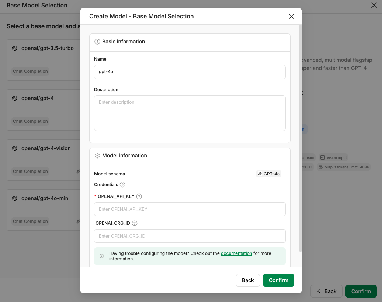Click Chat Completion tag under openai/gpt-4o-mini
The image size is (382, 302).
point(30,221)
